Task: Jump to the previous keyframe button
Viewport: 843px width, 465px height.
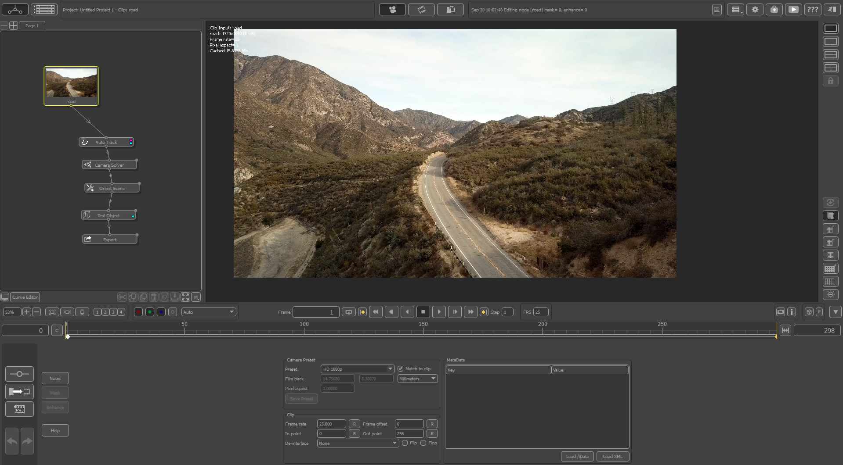Action: [362, 312]
